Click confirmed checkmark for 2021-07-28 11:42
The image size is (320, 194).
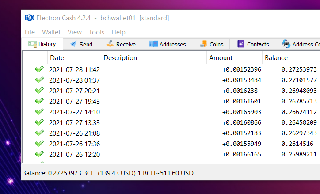[39, 69]
